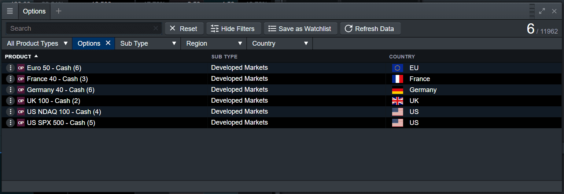Sort by the Product column header

click(x=18, y=57)
